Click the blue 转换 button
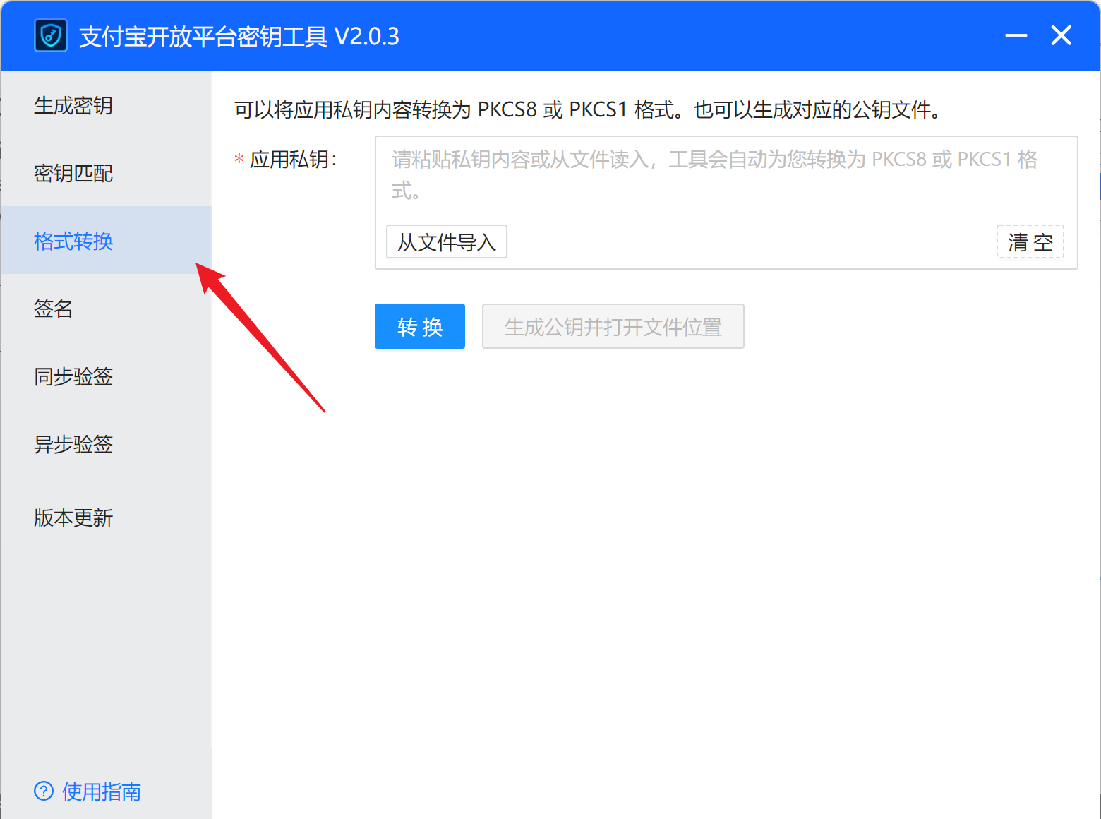Screen dimensions: 1101x819 click(x=420, y=326)
